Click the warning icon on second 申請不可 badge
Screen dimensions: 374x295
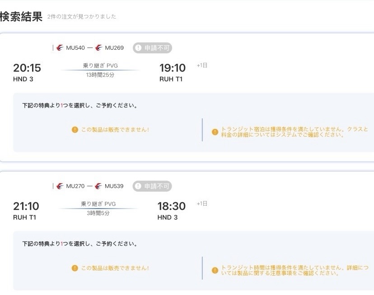coord(139,186)
